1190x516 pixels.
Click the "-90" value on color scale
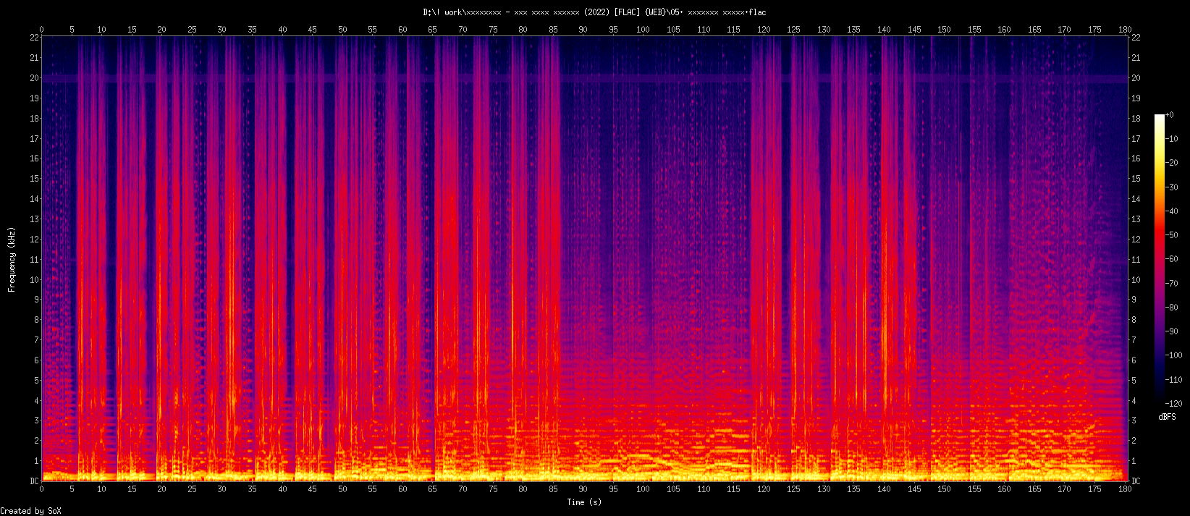click(1172, 331)
